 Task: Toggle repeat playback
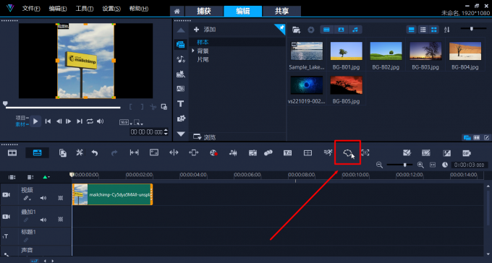tap(90, 121)
